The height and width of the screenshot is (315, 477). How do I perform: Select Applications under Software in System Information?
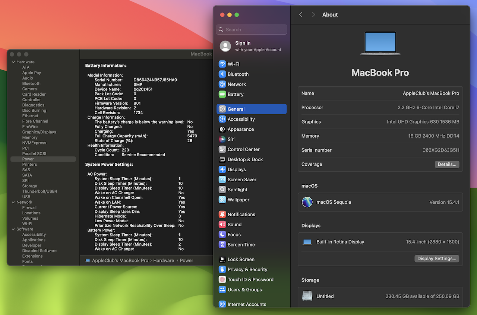coord(34,240)
